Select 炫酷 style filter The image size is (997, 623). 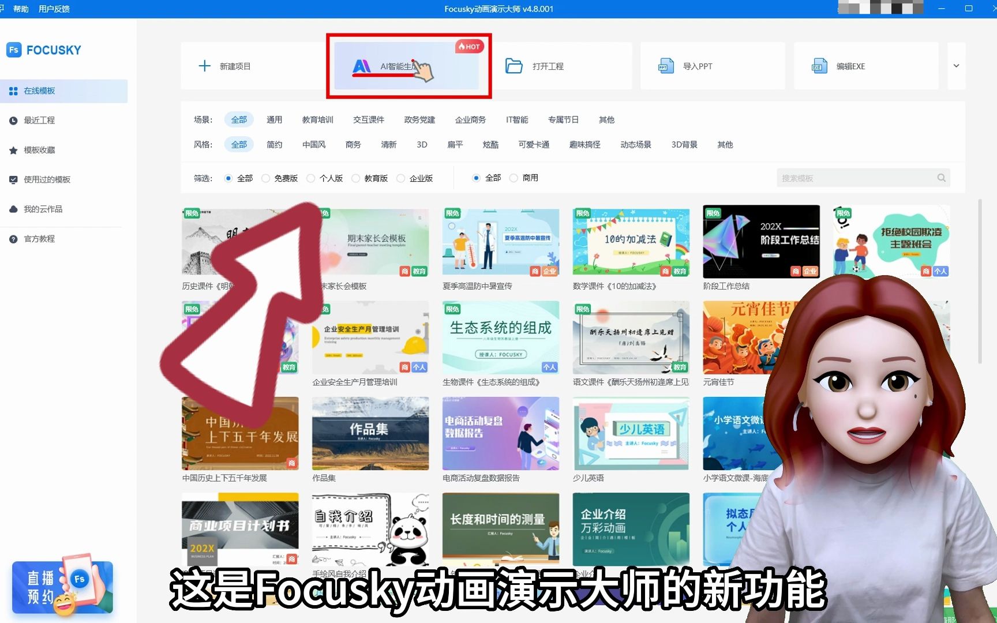click(x=490, y=144)
